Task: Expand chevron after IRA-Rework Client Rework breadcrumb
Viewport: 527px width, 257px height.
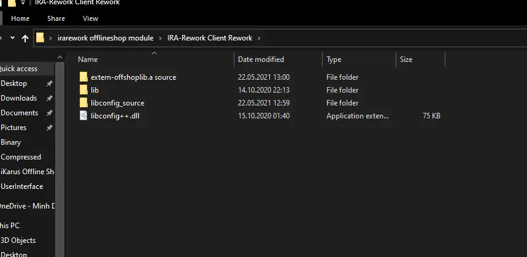Action: click(x=260, y=38)
